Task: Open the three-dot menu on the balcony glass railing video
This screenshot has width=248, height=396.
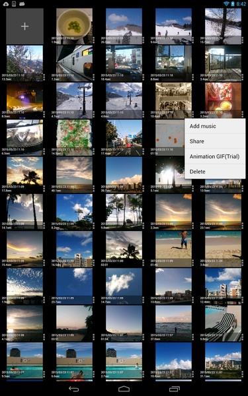Action: tap(242, 77)
